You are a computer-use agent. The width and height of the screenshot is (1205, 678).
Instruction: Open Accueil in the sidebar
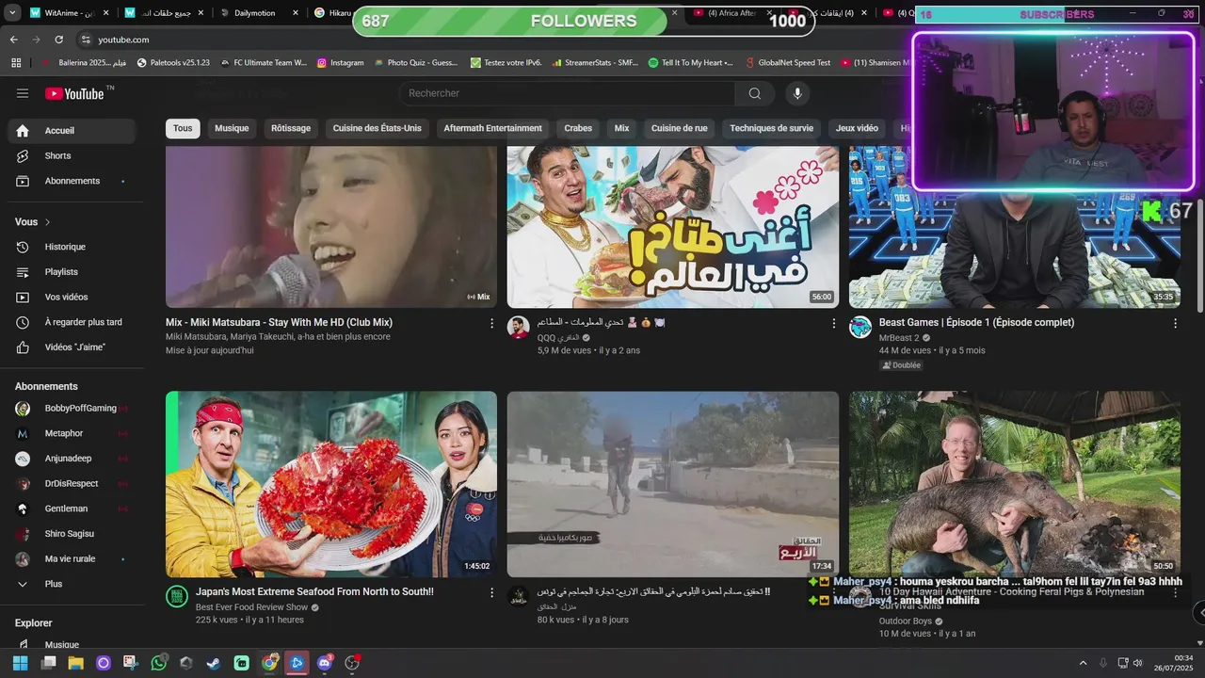pos(72,131)
